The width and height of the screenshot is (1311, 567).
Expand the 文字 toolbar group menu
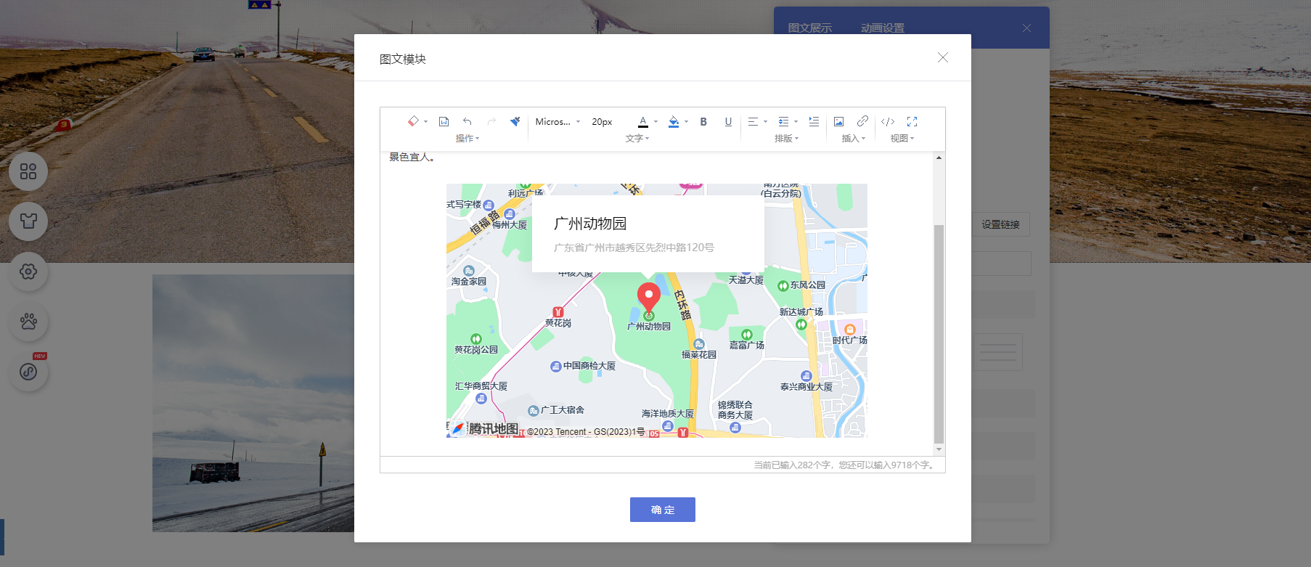(x=637, y=138)
